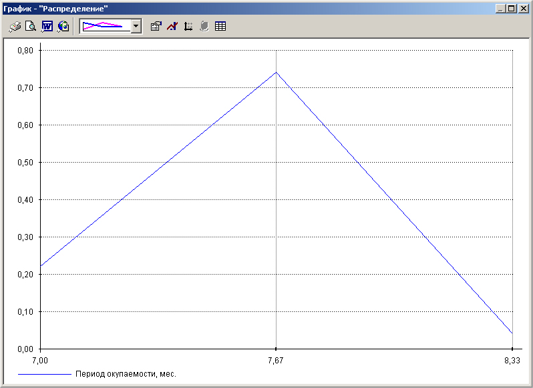Click y-axis label 0,80
Viewport: 533px width, 388px height.
[25, 51]
